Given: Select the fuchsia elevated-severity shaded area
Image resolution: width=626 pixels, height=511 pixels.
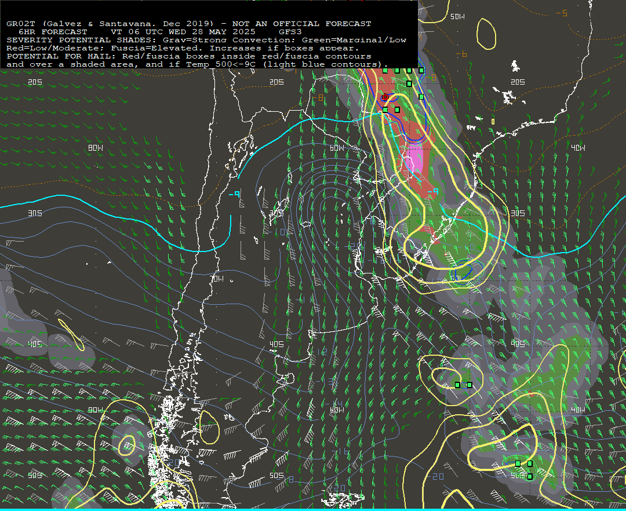Looking at the screenshot, I should 415,159.
